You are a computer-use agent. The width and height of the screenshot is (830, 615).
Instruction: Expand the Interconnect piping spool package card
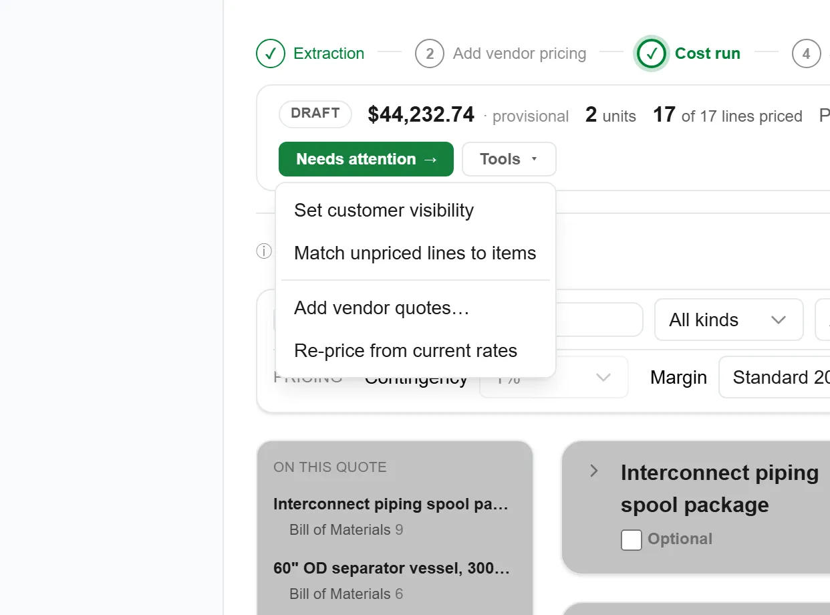click(593, 471)
